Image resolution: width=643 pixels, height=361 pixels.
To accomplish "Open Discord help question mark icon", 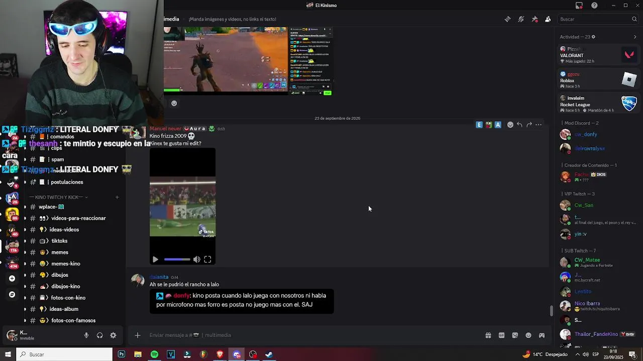I will (594, 6).
